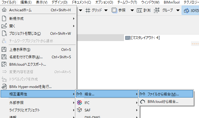199x118 pixels.
Task: Click the IFC icon in the submenu
Action: point(79,103)
